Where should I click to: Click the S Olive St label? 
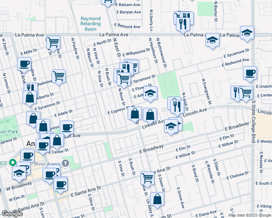(x=91, y=202)
